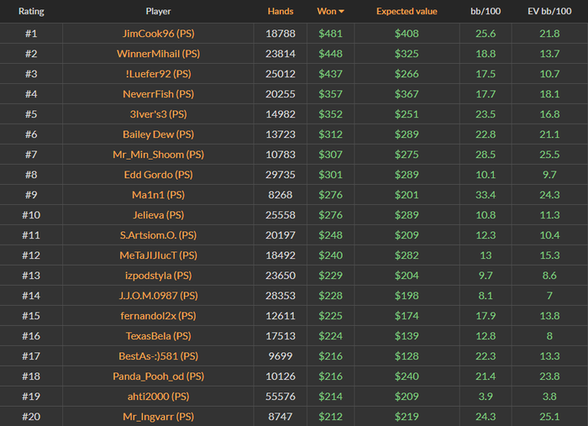View NeverrFish (PS) player stats
The height and width of the screenshot is (426, 588).
click(x=158, y=93)
